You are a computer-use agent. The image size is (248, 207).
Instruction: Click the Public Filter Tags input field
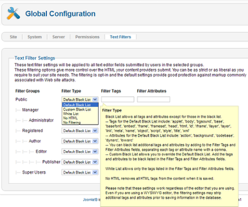click(118, 100)
